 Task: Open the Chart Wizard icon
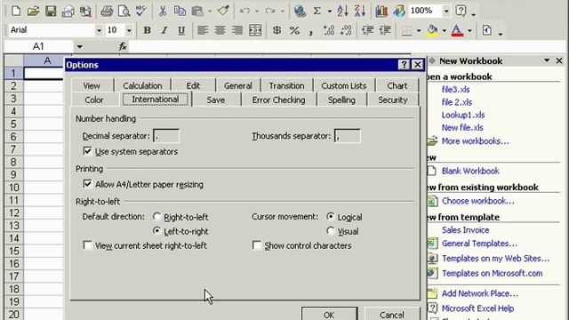(381, 11)
